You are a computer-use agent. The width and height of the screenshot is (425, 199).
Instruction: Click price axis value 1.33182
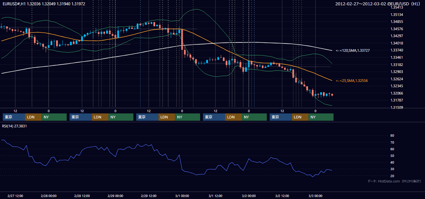[x=397, y=65]
